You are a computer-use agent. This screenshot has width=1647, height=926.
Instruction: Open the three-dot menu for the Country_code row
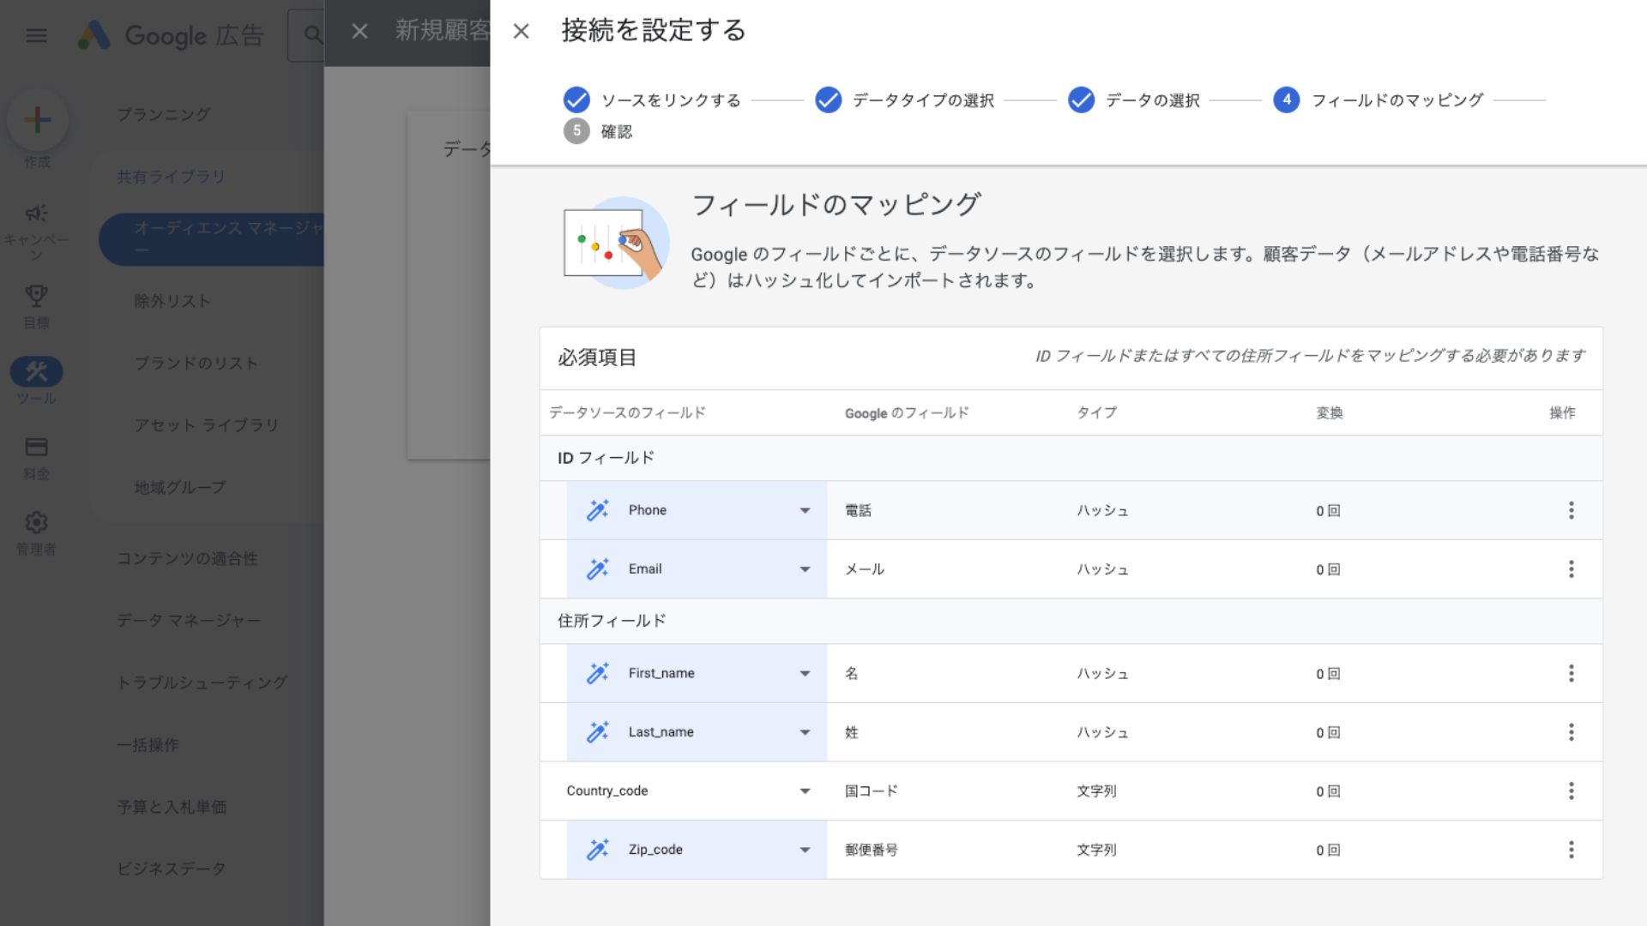pyautogui.click(x=1571, y=791)
